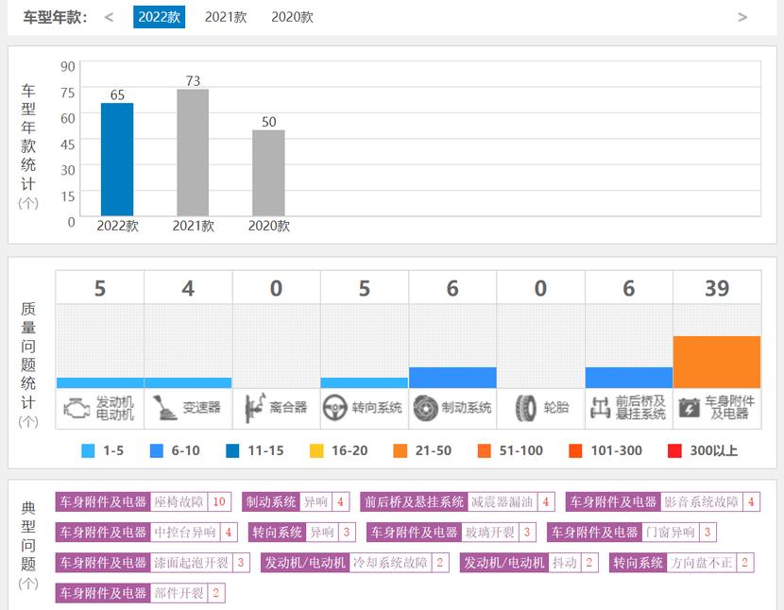Click the 离合器 count value 0
The height and width of the screenshot is (610, 784).
point(276,289)
